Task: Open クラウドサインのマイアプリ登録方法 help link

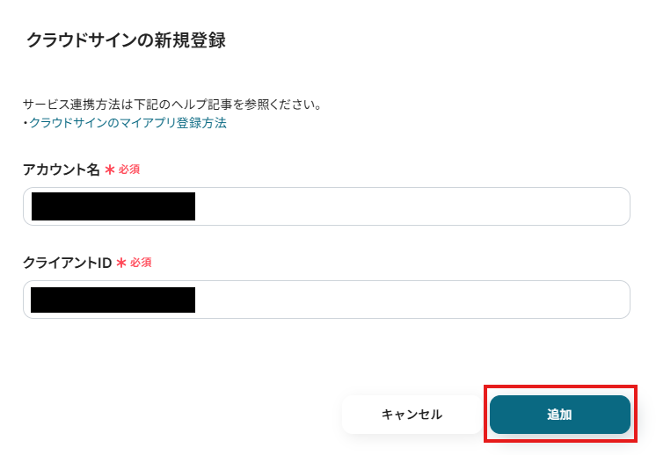Action: coord(128,123)
